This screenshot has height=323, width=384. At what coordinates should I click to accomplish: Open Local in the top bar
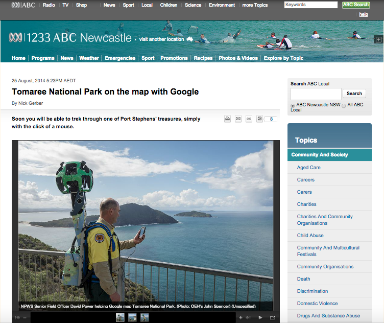coord(147,5)
